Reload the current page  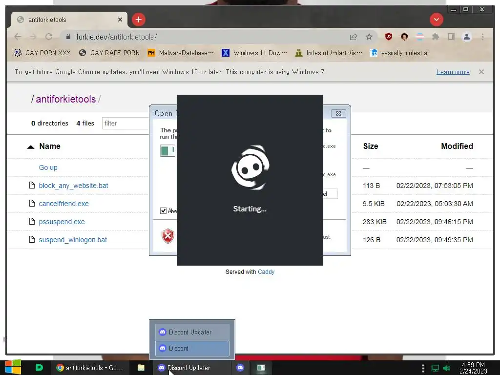[49, 37]
